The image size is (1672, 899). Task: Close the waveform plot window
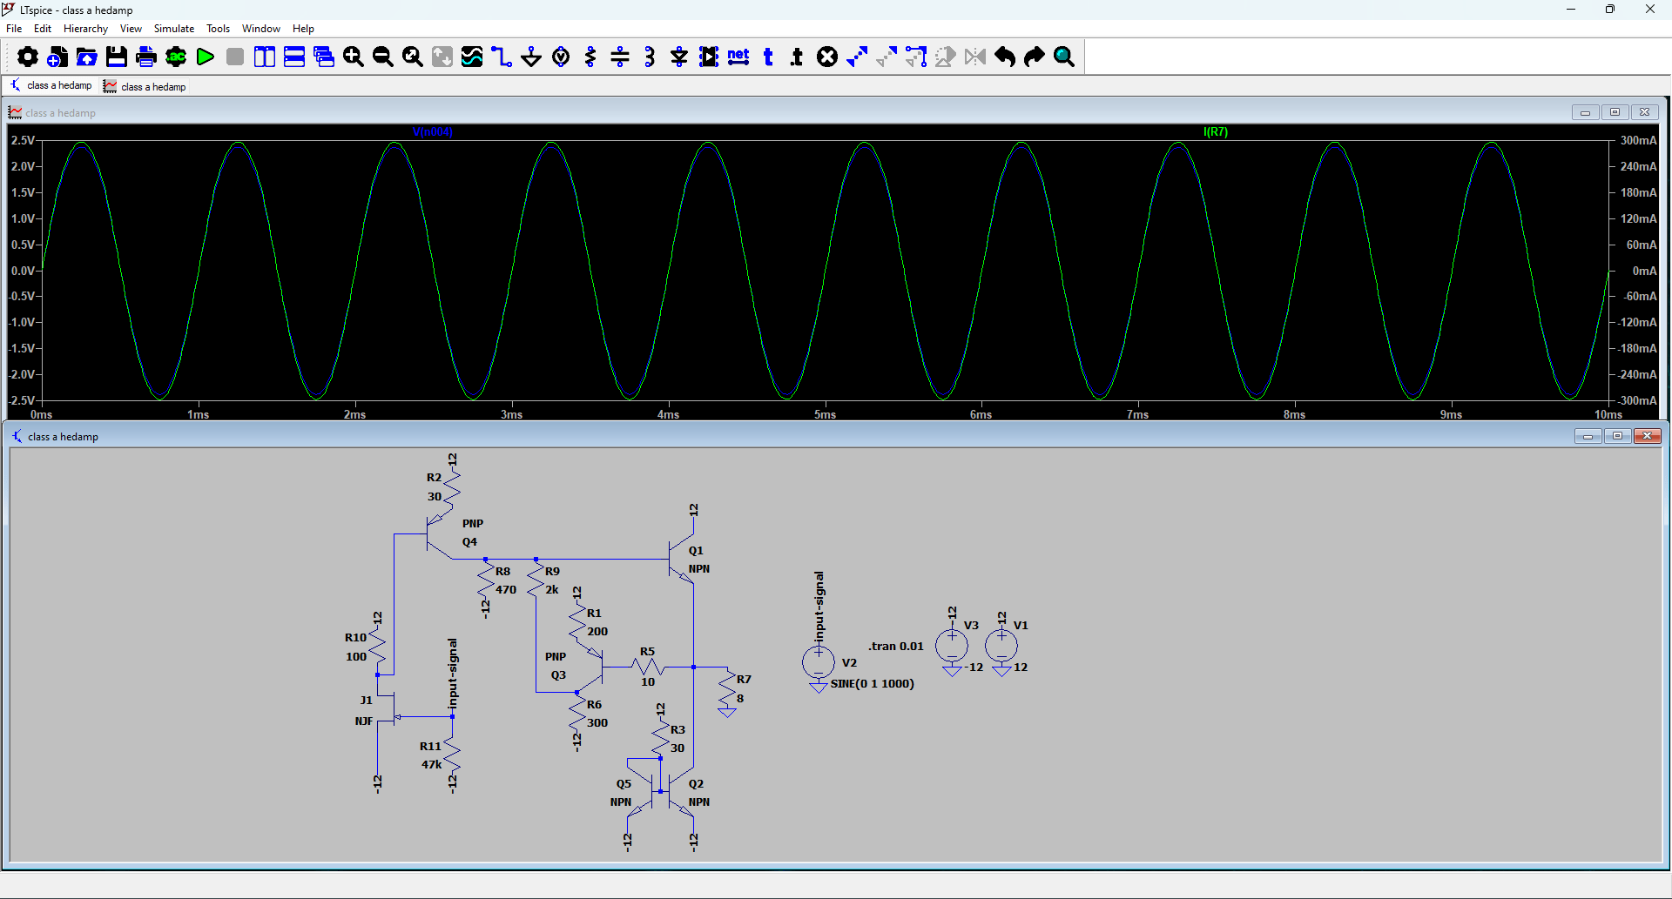[1644, 112]
